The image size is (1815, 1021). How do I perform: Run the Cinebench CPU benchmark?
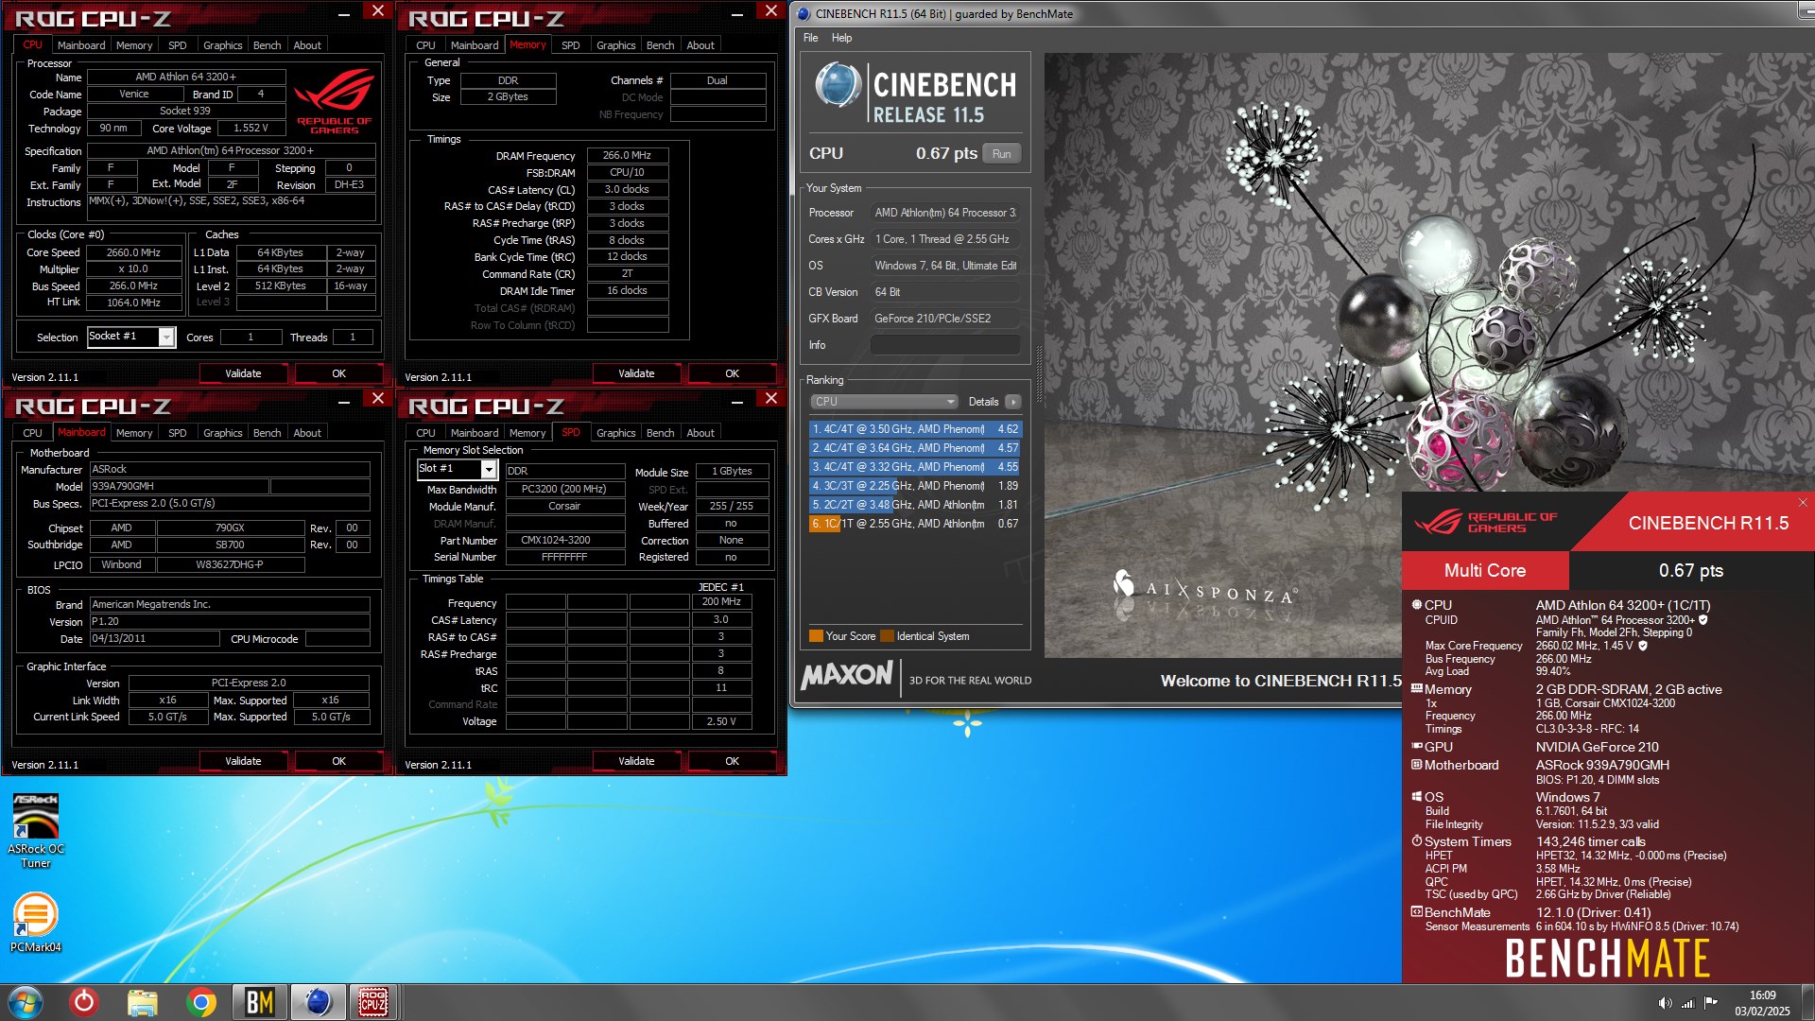point(1002,154)
